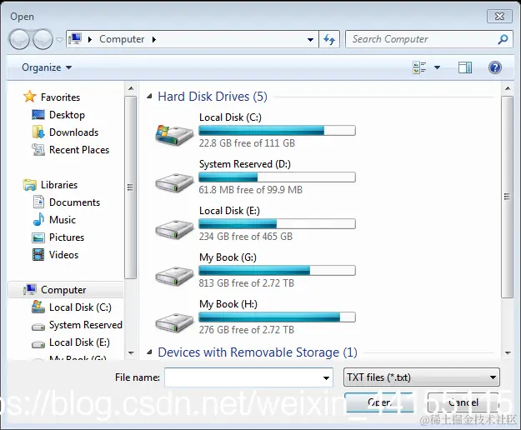Viewport: 521px width, 430px height.
Task: Click the Open button
Action: coord(379,402)
